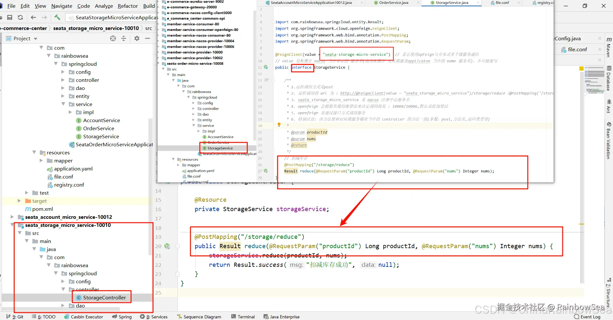
Task: Open the TODO tool window
Action: tap(44, 317)
